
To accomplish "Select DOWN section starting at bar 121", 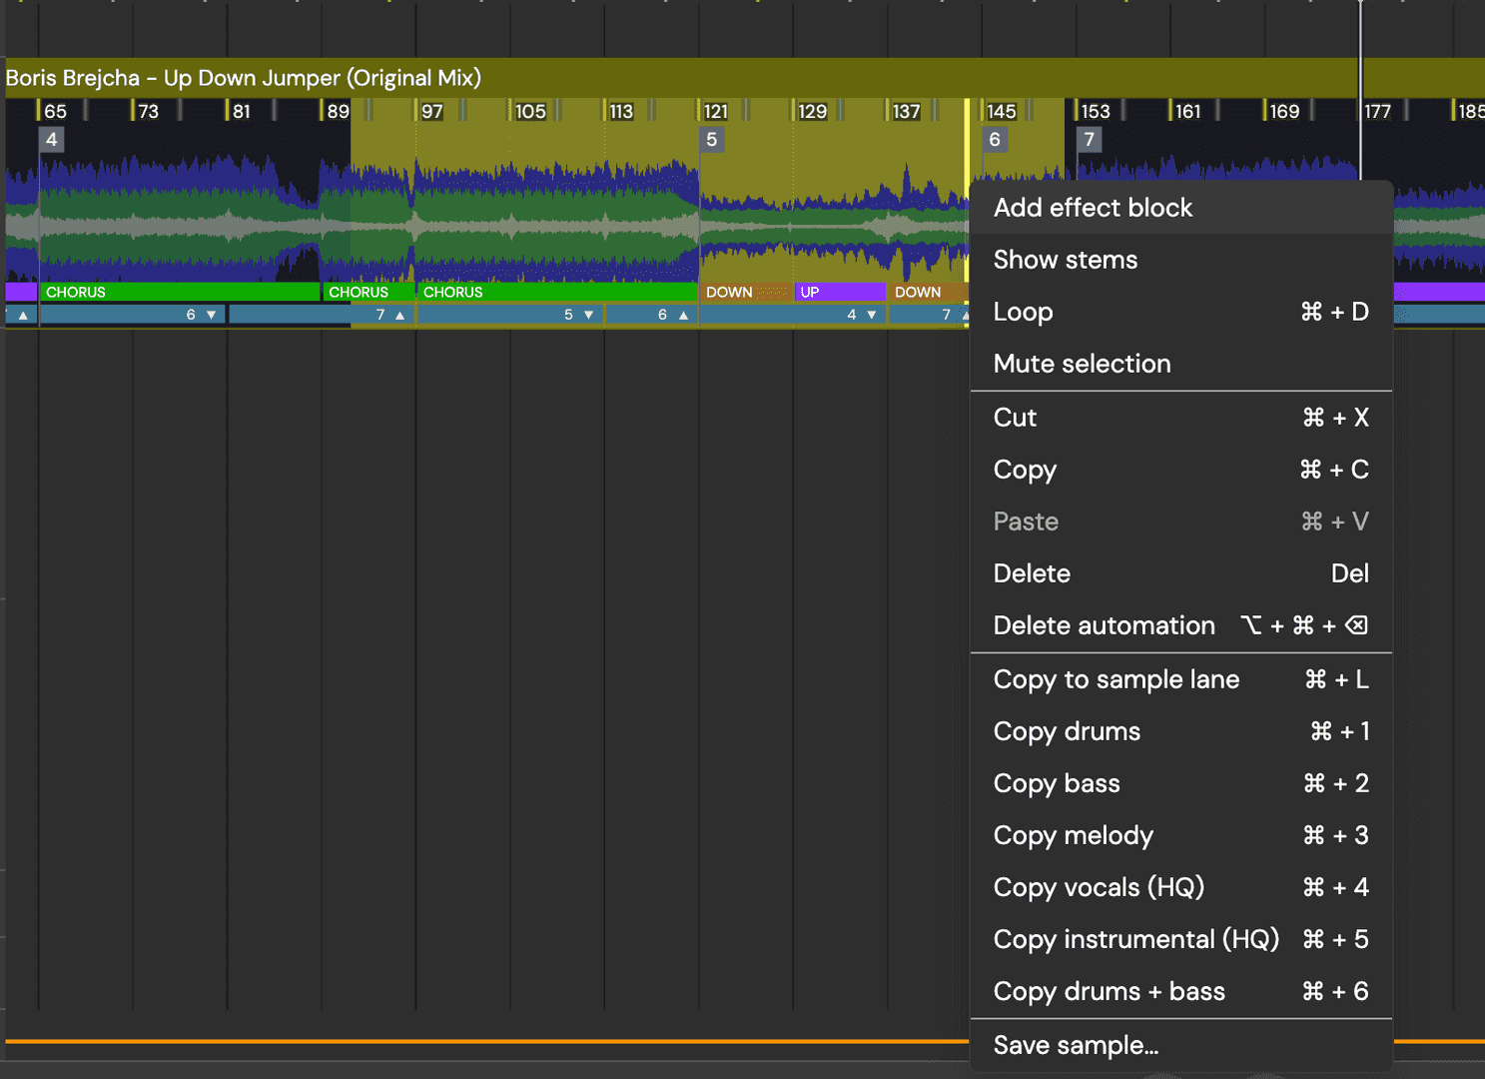I will 746,292.
